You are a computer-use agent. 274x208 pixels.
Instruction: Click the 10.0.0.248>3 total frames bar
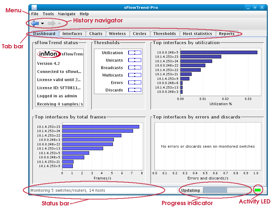(88, 140)
